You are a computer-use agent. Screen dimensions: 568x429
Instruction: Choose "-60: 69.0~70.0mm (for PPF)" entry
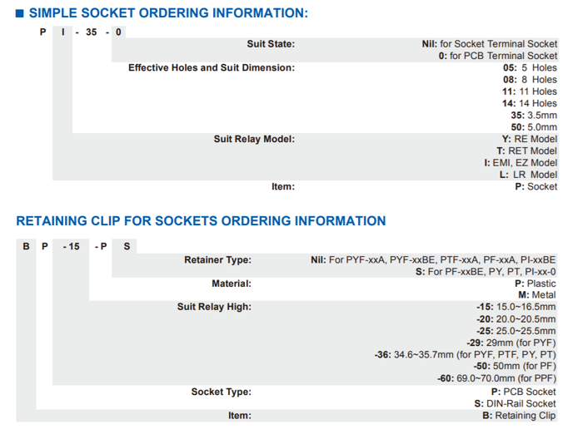pos(496,378)
